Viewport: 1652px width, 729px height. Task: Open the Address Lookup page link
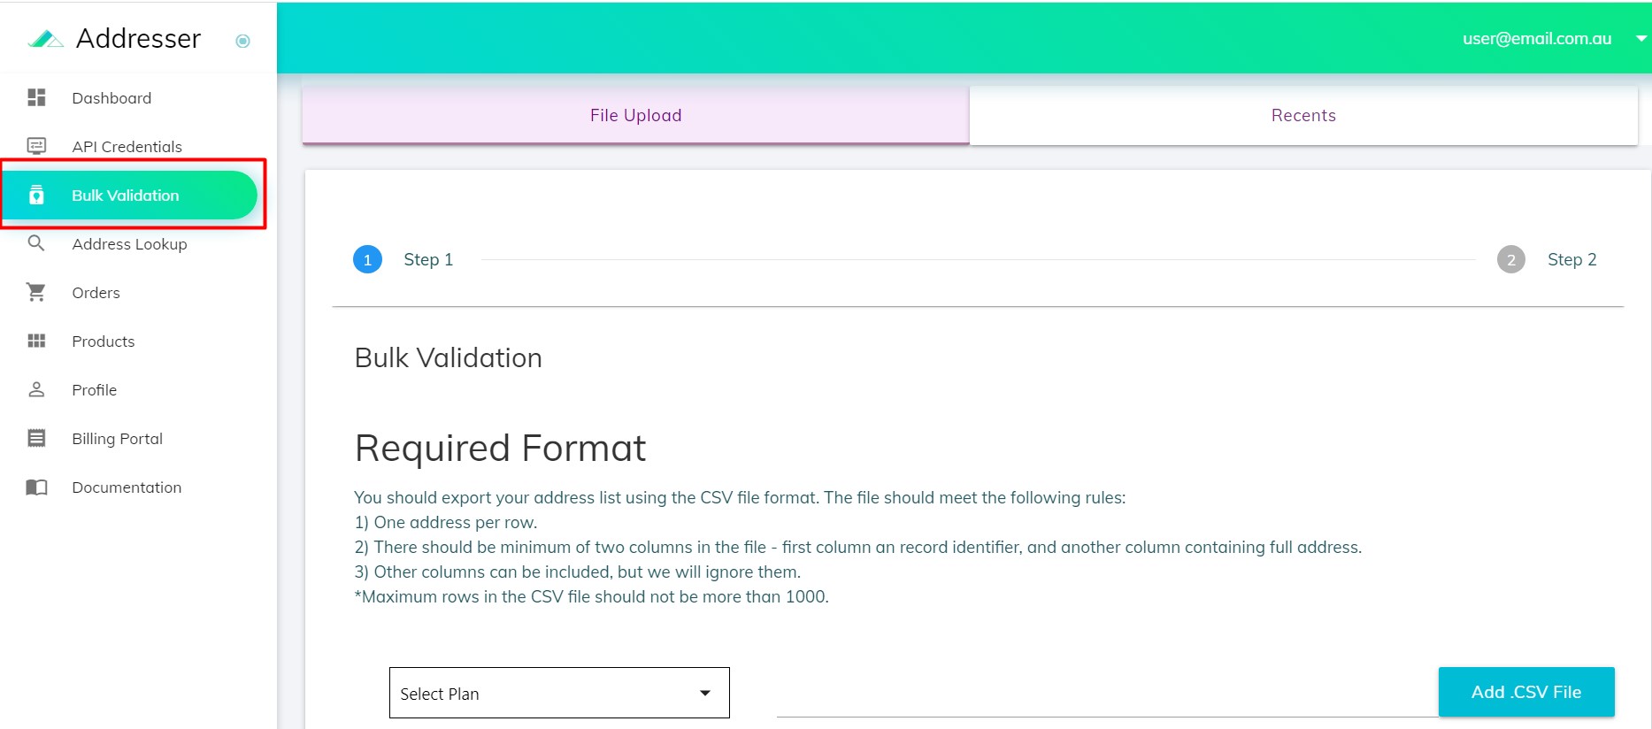tap(129, 244)
